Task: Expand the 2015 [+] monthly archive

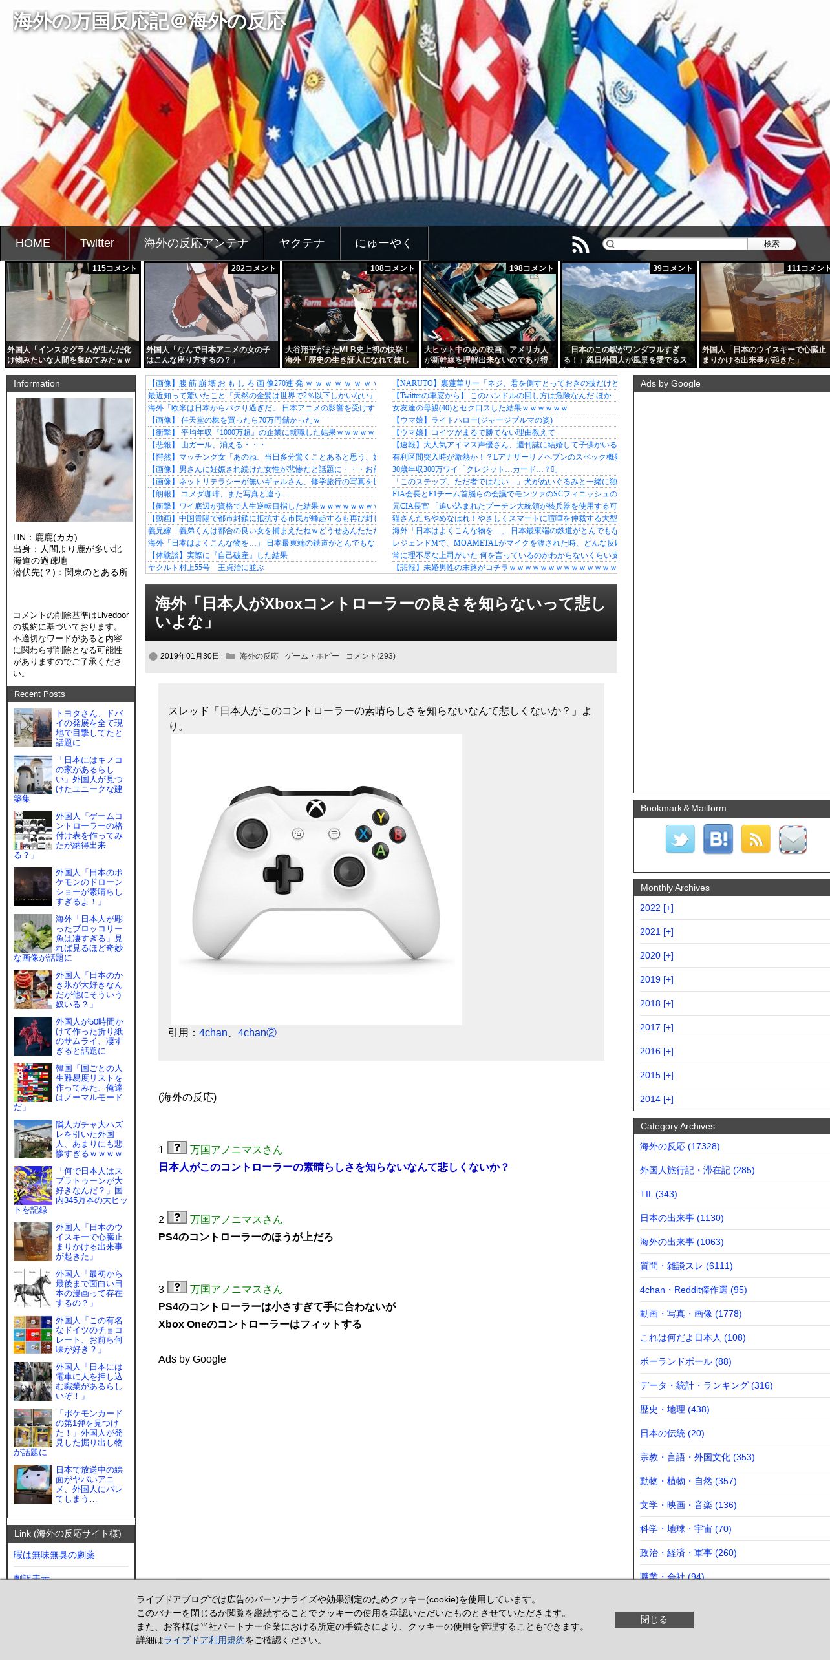Action: click(656, 1075)
